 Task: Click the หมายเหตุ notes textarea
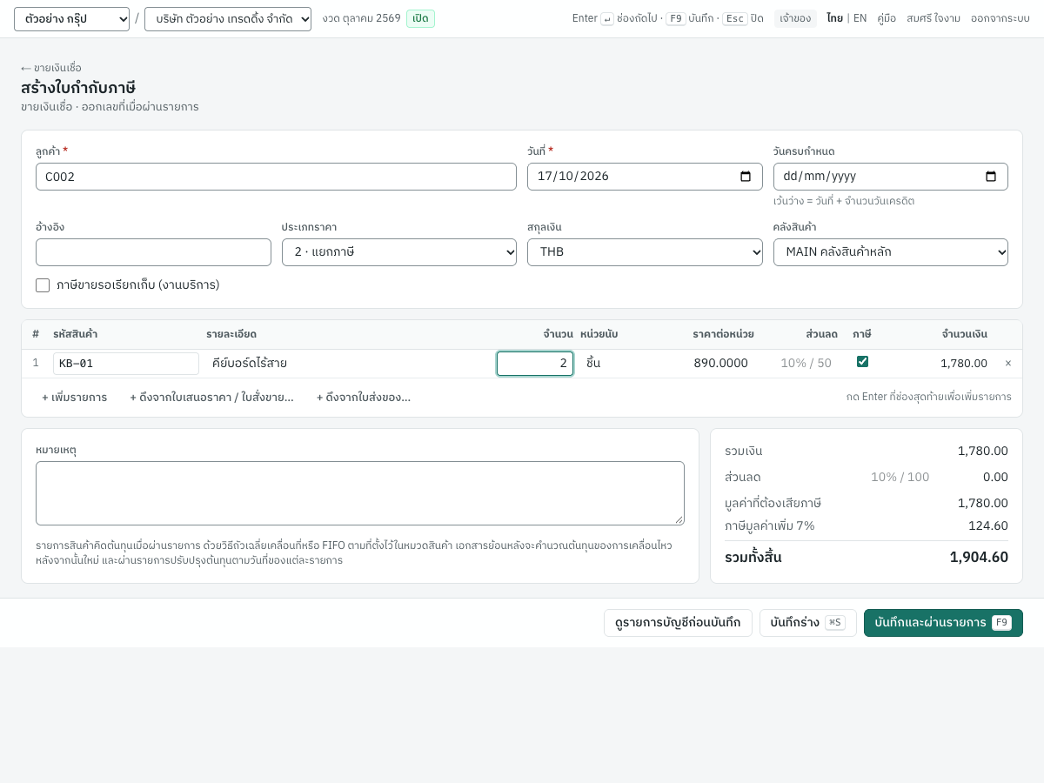point(360,493)
